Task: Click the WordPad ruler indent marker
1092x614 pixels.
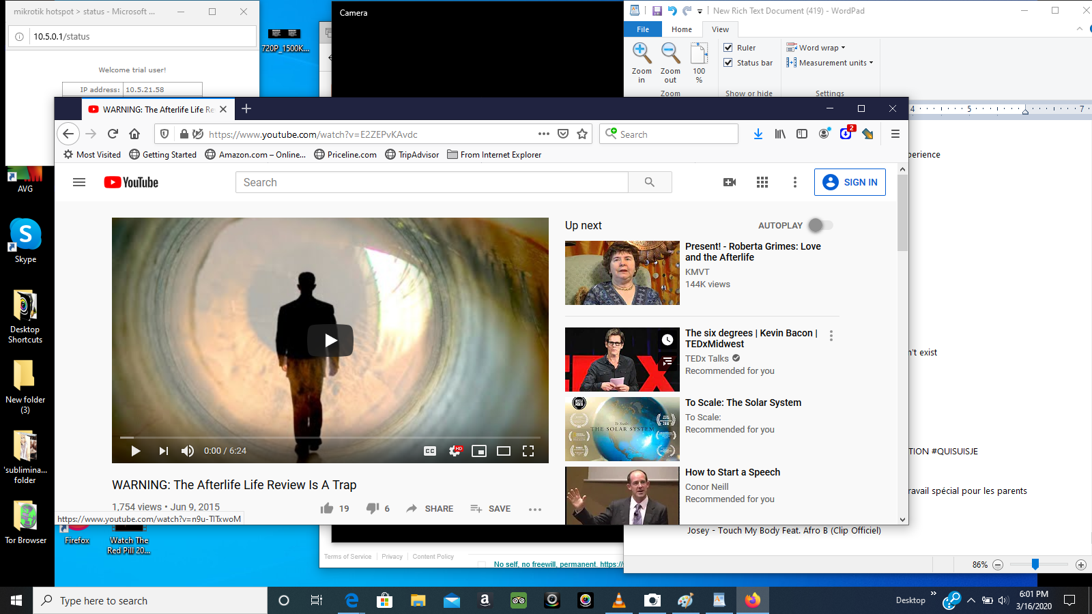Action: [1025, 110]
